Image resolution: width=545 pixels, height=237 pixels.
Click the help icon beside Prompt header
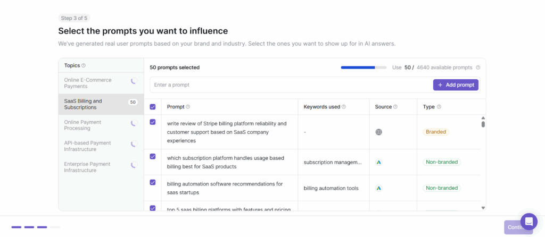pos(188,107)
